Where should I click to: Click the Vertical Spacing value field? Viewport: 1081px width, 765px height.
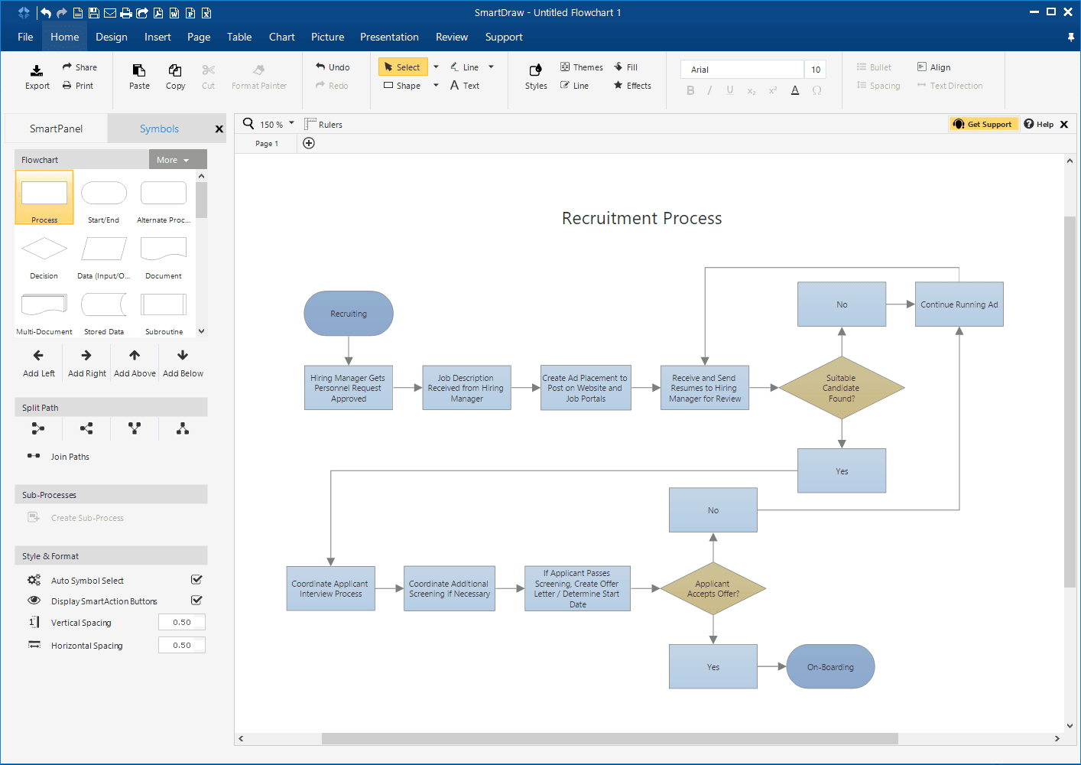(x=182, y=623)
